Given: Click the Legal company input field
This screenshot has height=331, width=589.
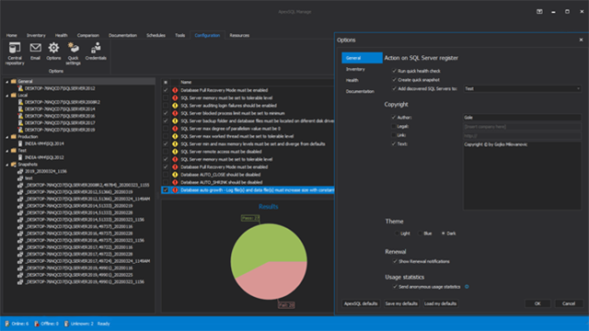Looking at the screenshot, I should 522,127.
